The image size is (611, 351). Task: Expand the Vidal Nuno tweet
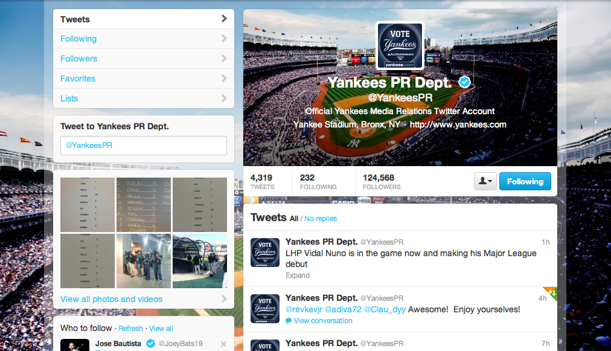point(297,275)
